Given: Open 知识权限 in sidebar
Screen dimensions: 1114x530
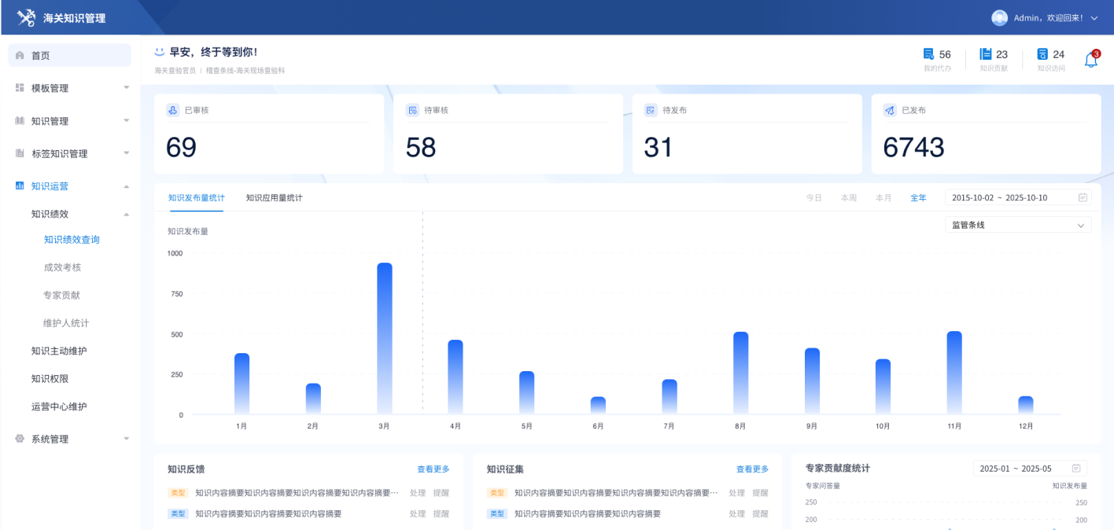Looking at the screenshot, I should (x=50, y=379).
